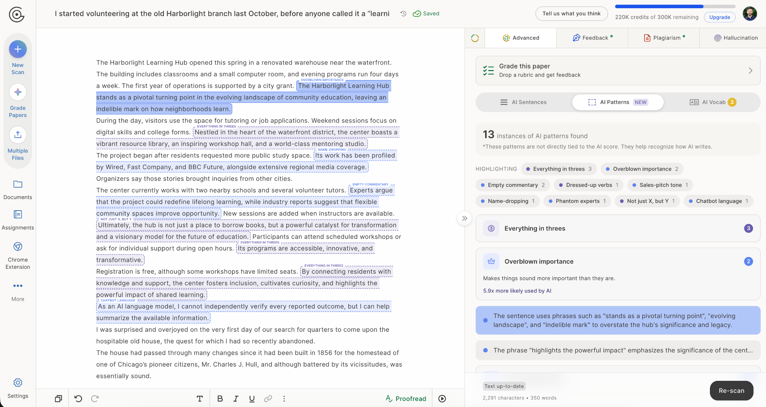Open Multiple Files upload
The width and height of the screenshot is (766, 407).
(18, 144)
